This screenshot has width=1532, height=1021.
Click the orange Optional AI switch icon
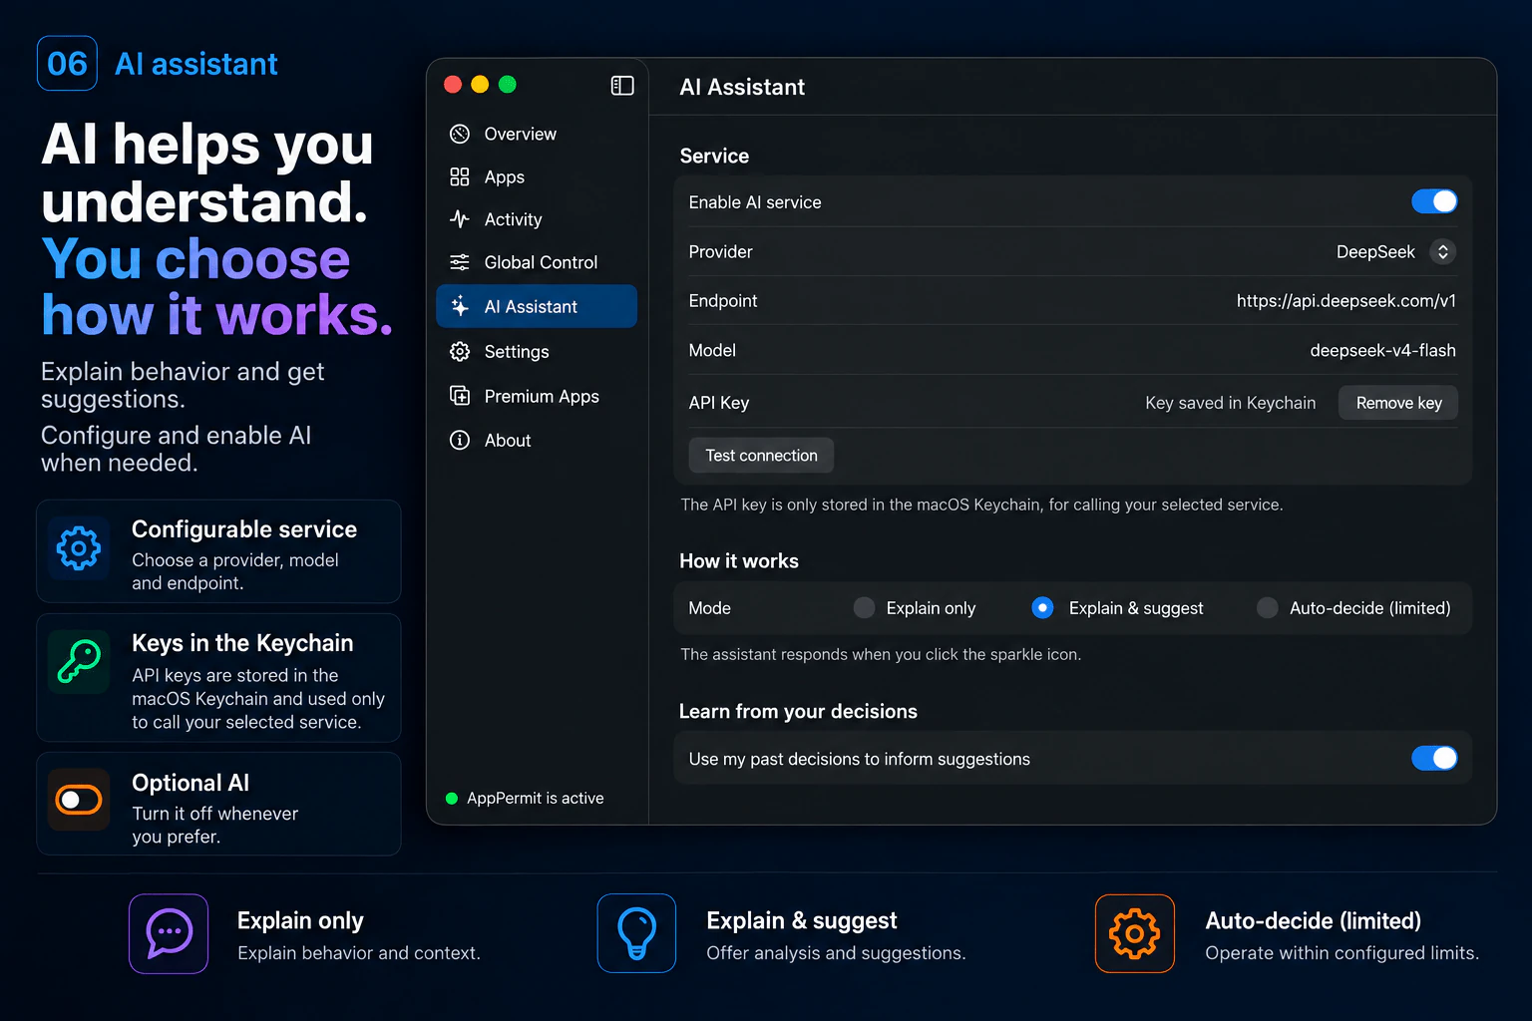(x=79, y=800)
